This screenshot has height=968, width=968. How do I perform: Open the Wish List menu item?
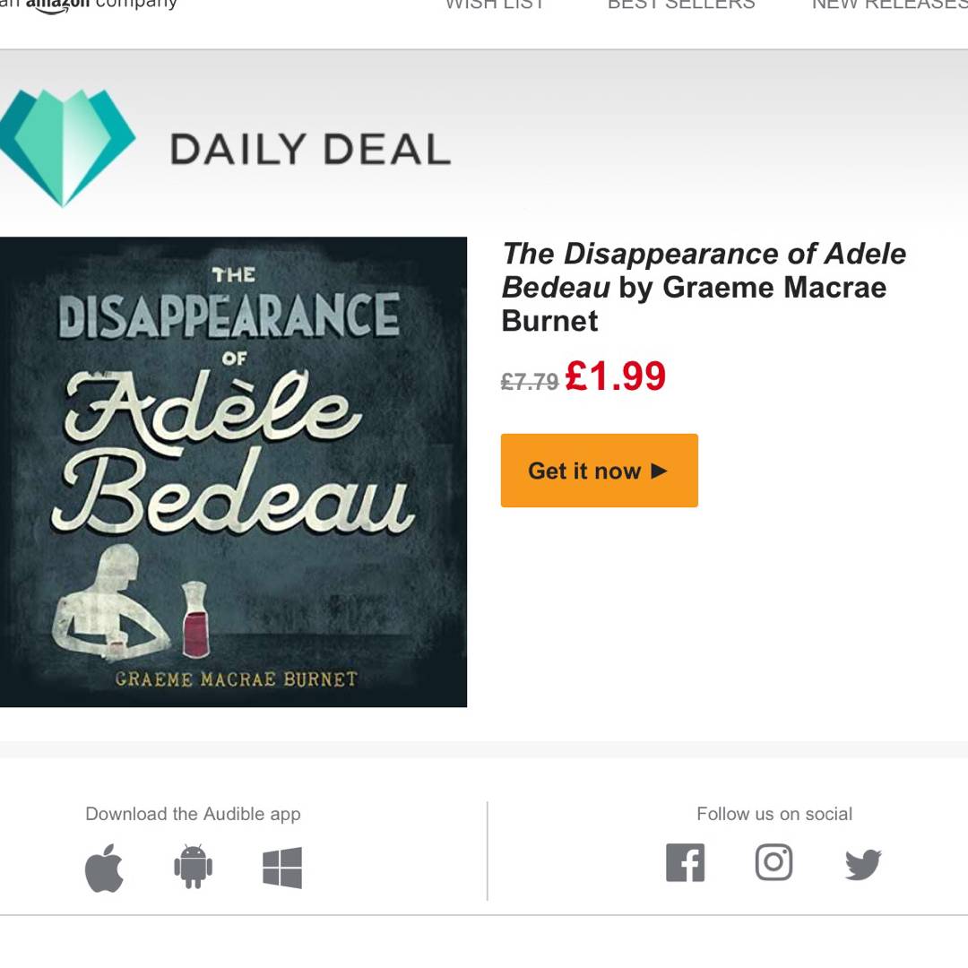[495, 5]
